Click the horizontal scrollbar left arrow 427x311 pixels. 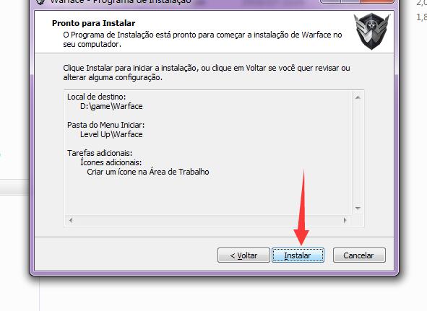71,220
